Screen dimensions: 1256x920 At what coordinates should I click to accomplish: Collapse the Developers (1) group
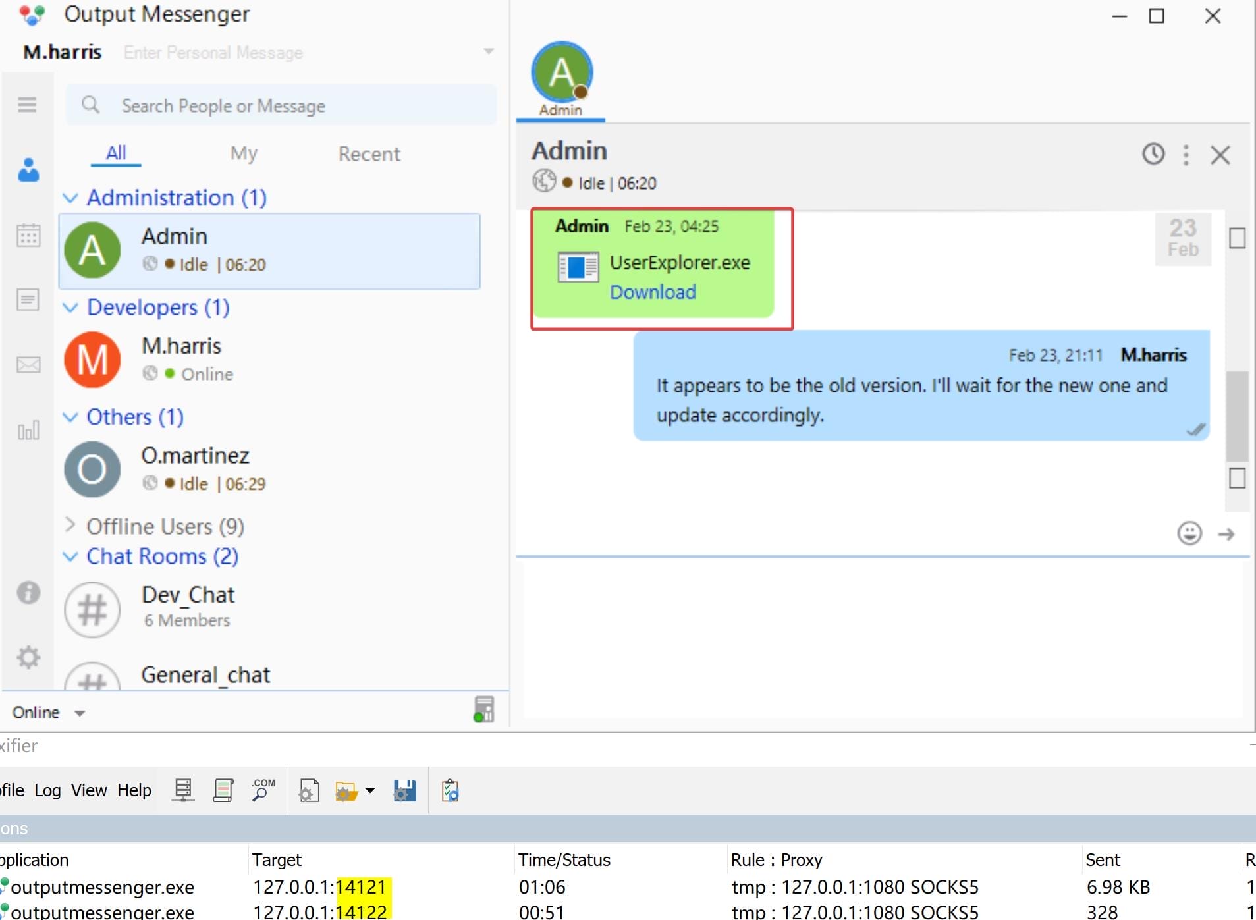(x=70, y=308)
